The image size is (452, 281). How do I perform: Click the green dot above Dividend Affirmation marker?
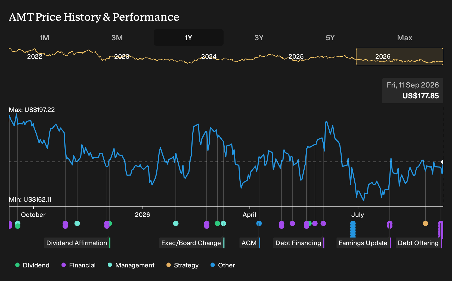click(x=110, y=223)
